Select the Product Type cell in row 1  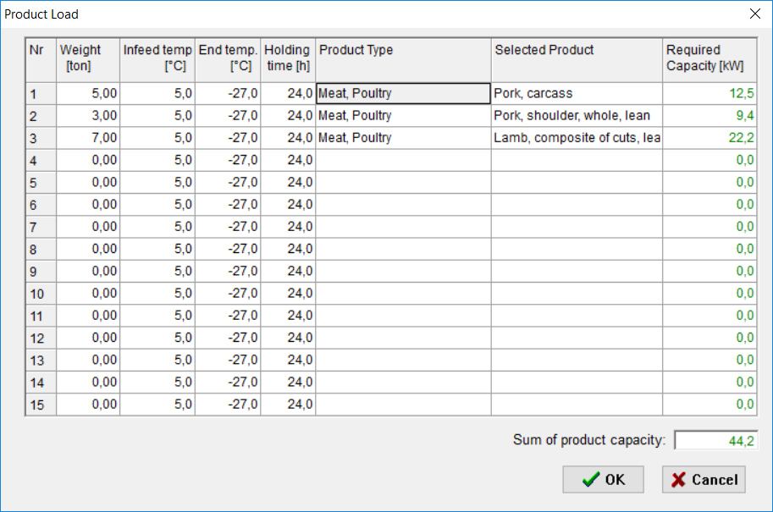point(403,93)
